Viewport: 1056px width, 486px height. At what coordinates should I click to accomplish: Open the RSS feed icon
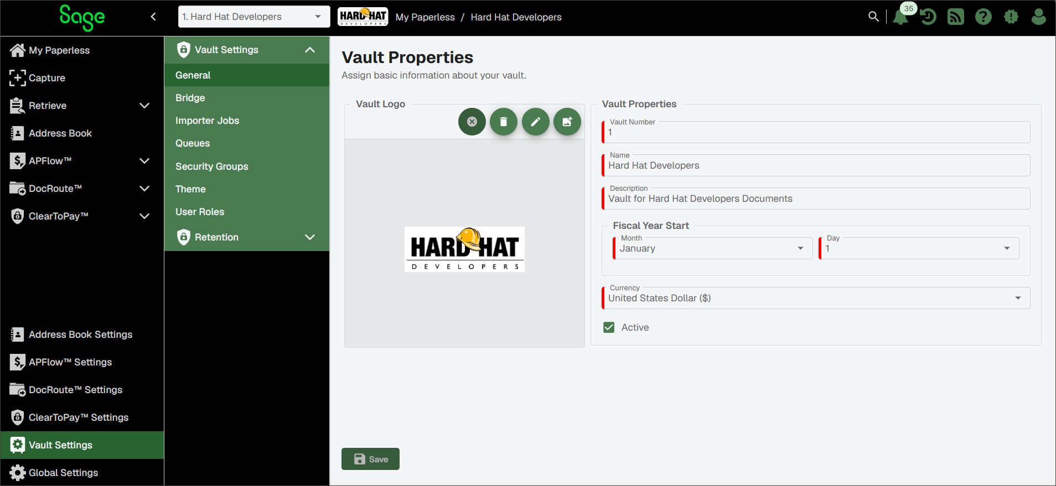click(x=956, y=17)
